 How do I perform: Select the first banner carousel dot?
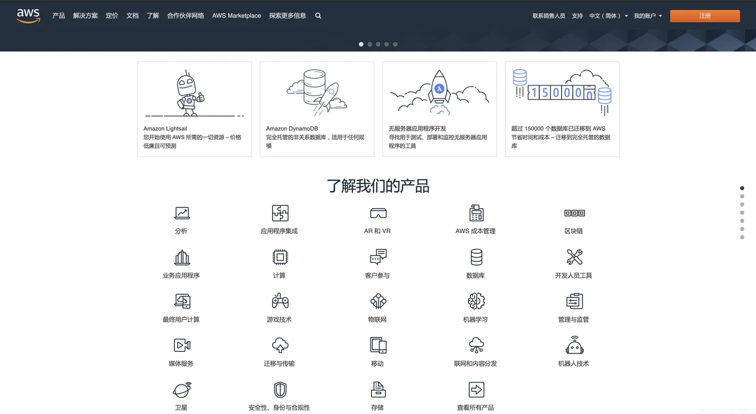pyautogui.click(x=361, y=44)
